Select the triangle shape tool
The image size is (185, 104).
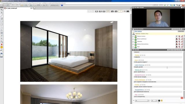click(x=2, y=30)
